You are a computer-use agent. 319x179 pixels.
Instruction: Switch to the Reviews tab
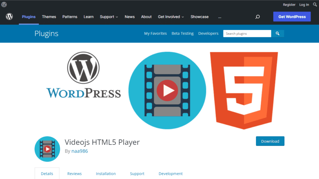(74, 174)
